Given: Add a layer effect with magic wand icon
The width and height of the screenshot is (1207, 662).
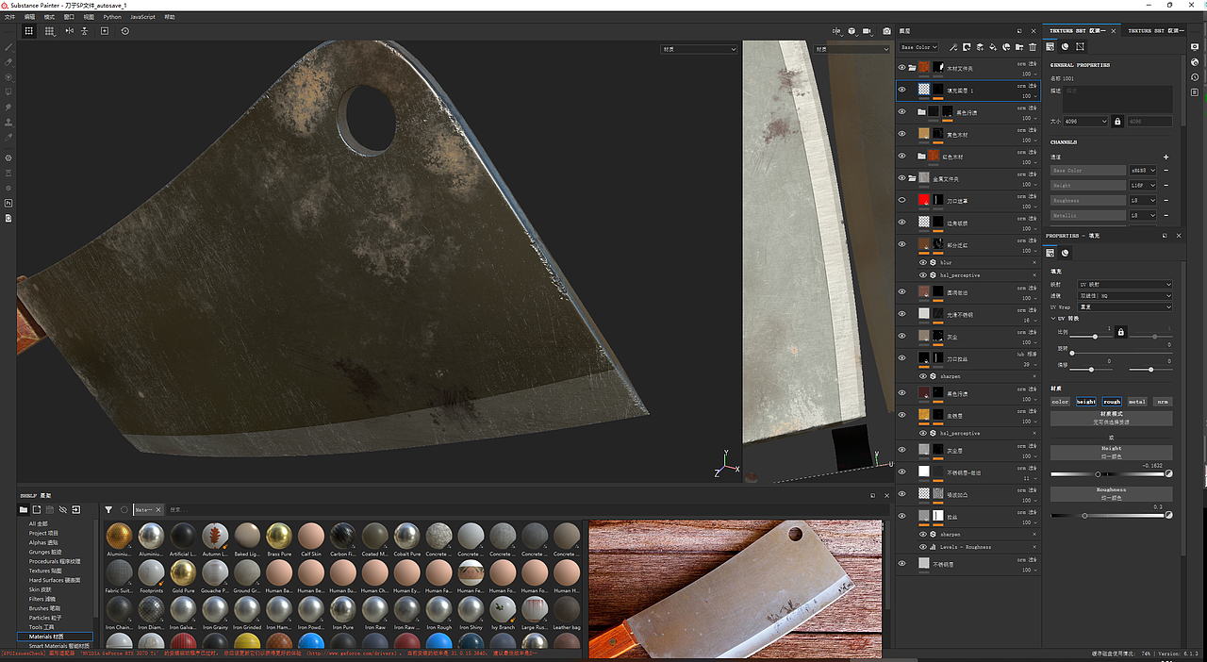Looking at the screenshot, I should point(953,47).
